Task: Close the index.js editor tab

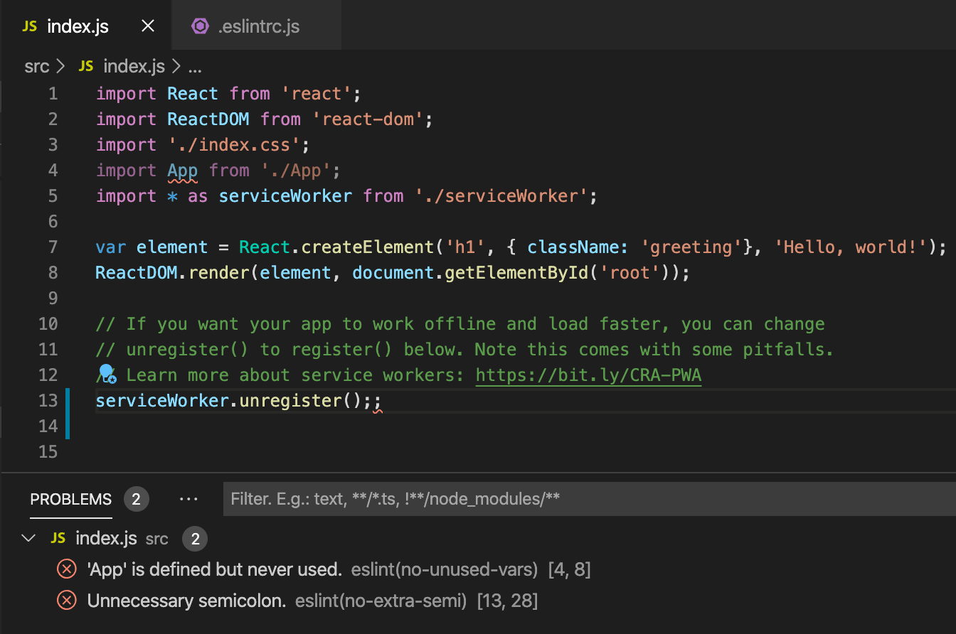Action: [x=147, y=25]
